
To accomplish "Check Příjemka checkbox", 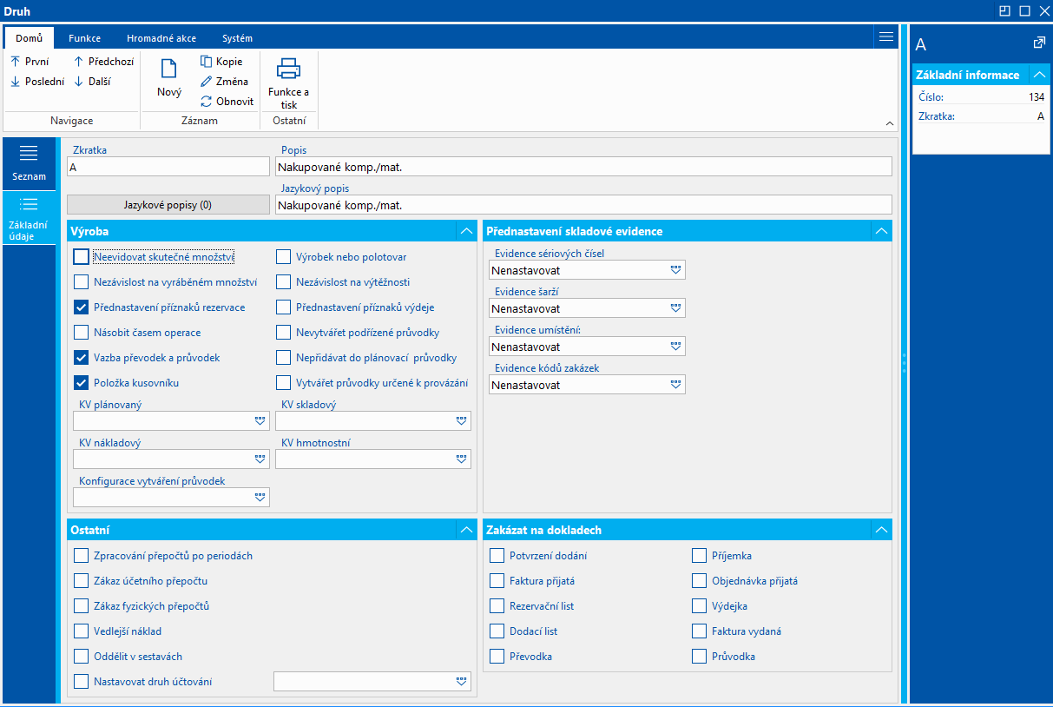I will coord(700,556).
